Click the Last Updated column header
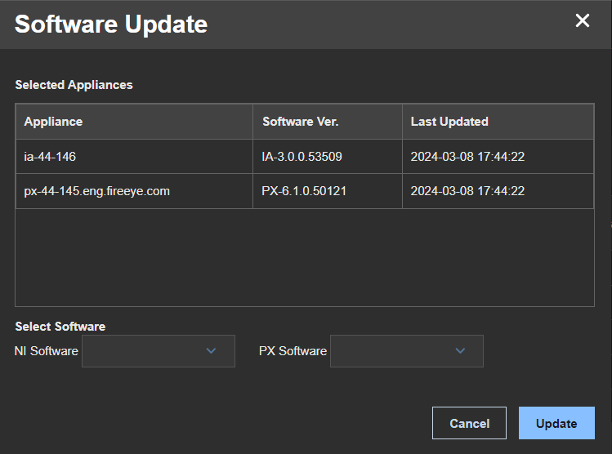The width and height of the screenshot is (612, 454). point(498,122)
